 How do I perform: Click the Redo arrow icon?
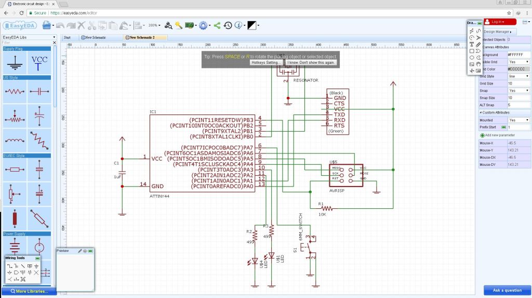tap(71, 25)
